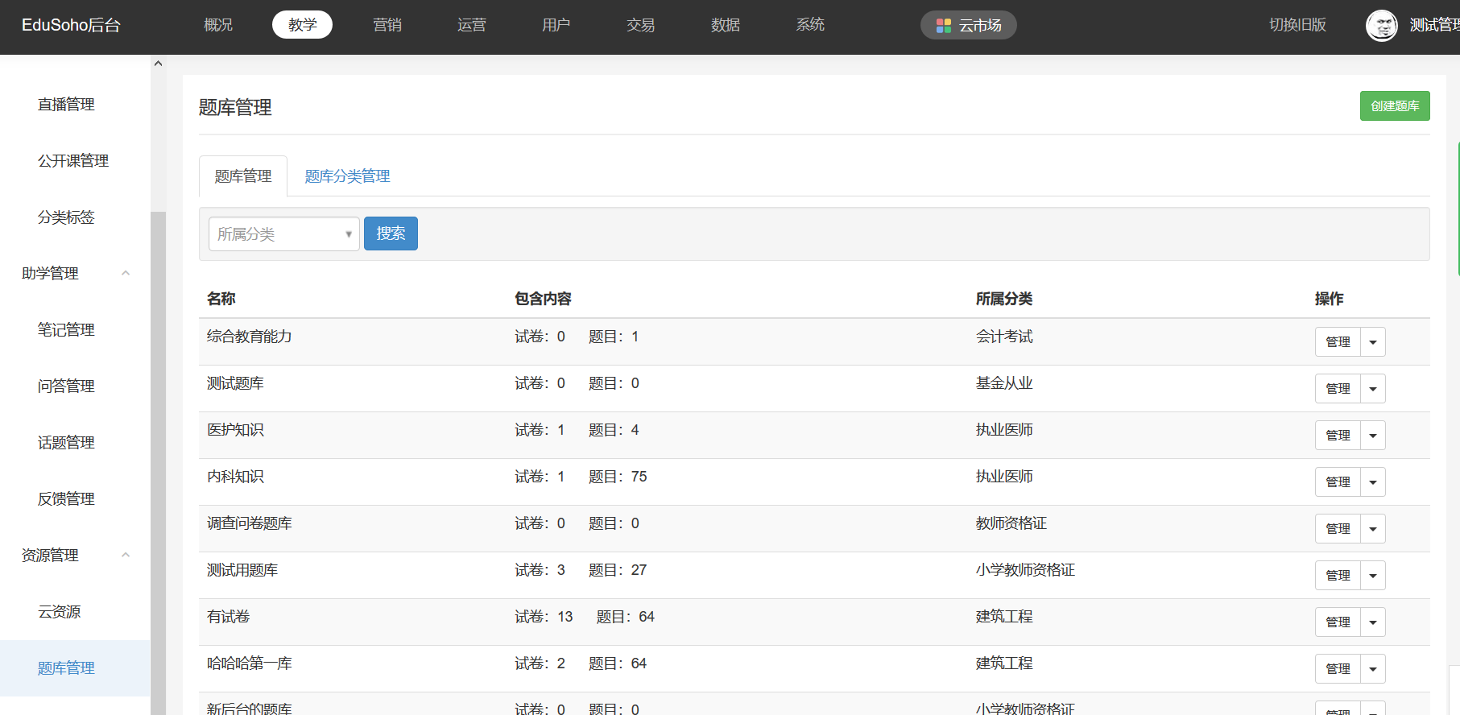Viewport: 1460px width, 715px height.
Task: Open 云资源 in the sidebar
Action: click(x=60, y=612)
